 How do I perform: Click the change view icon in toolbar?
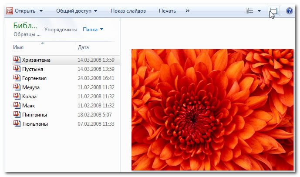[250, 11]
